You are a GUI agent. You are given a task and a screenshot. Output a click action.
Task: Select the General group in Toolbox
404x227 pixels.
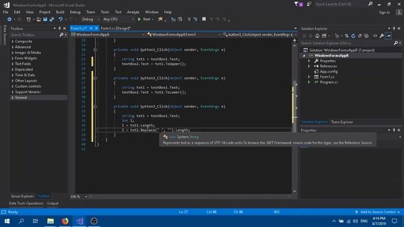pos(39,98)
